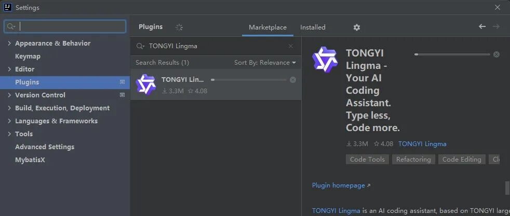Screen dimensions: 510x216
Task: Expand the Editor settings node
Action: [x=9, y=69]
